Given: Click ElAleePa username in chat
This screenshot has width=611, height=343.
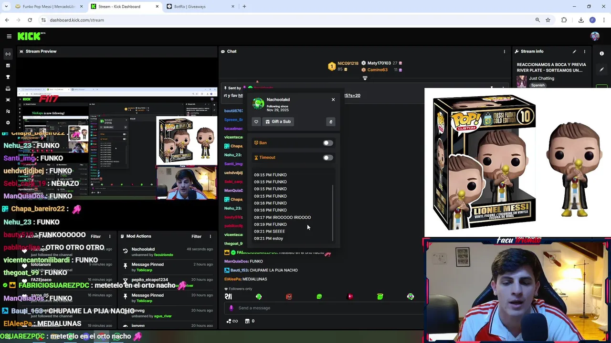Looking at the screenshot, I should (x=232, y=279).
